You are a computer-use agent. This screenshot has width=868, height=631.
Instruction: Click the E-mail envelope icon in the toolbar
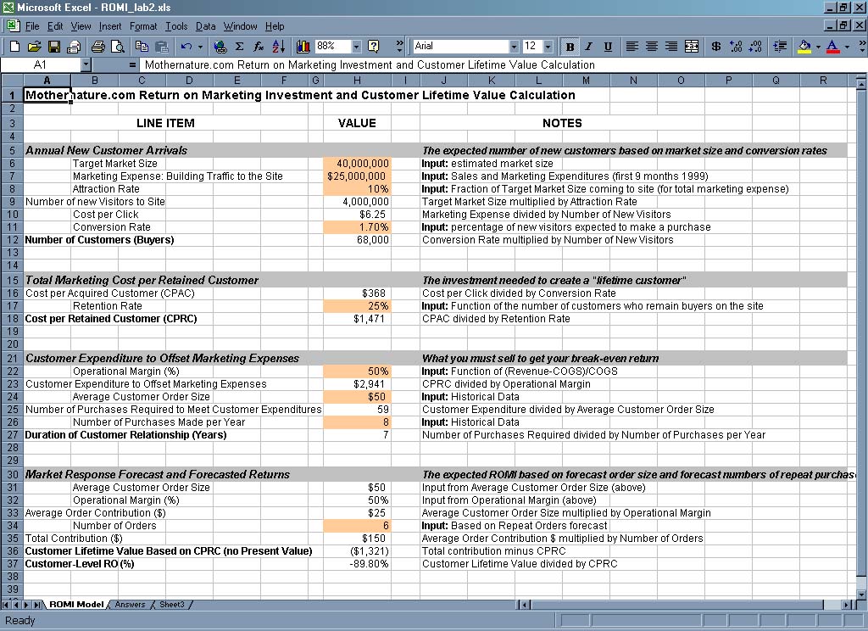(74, 47)
